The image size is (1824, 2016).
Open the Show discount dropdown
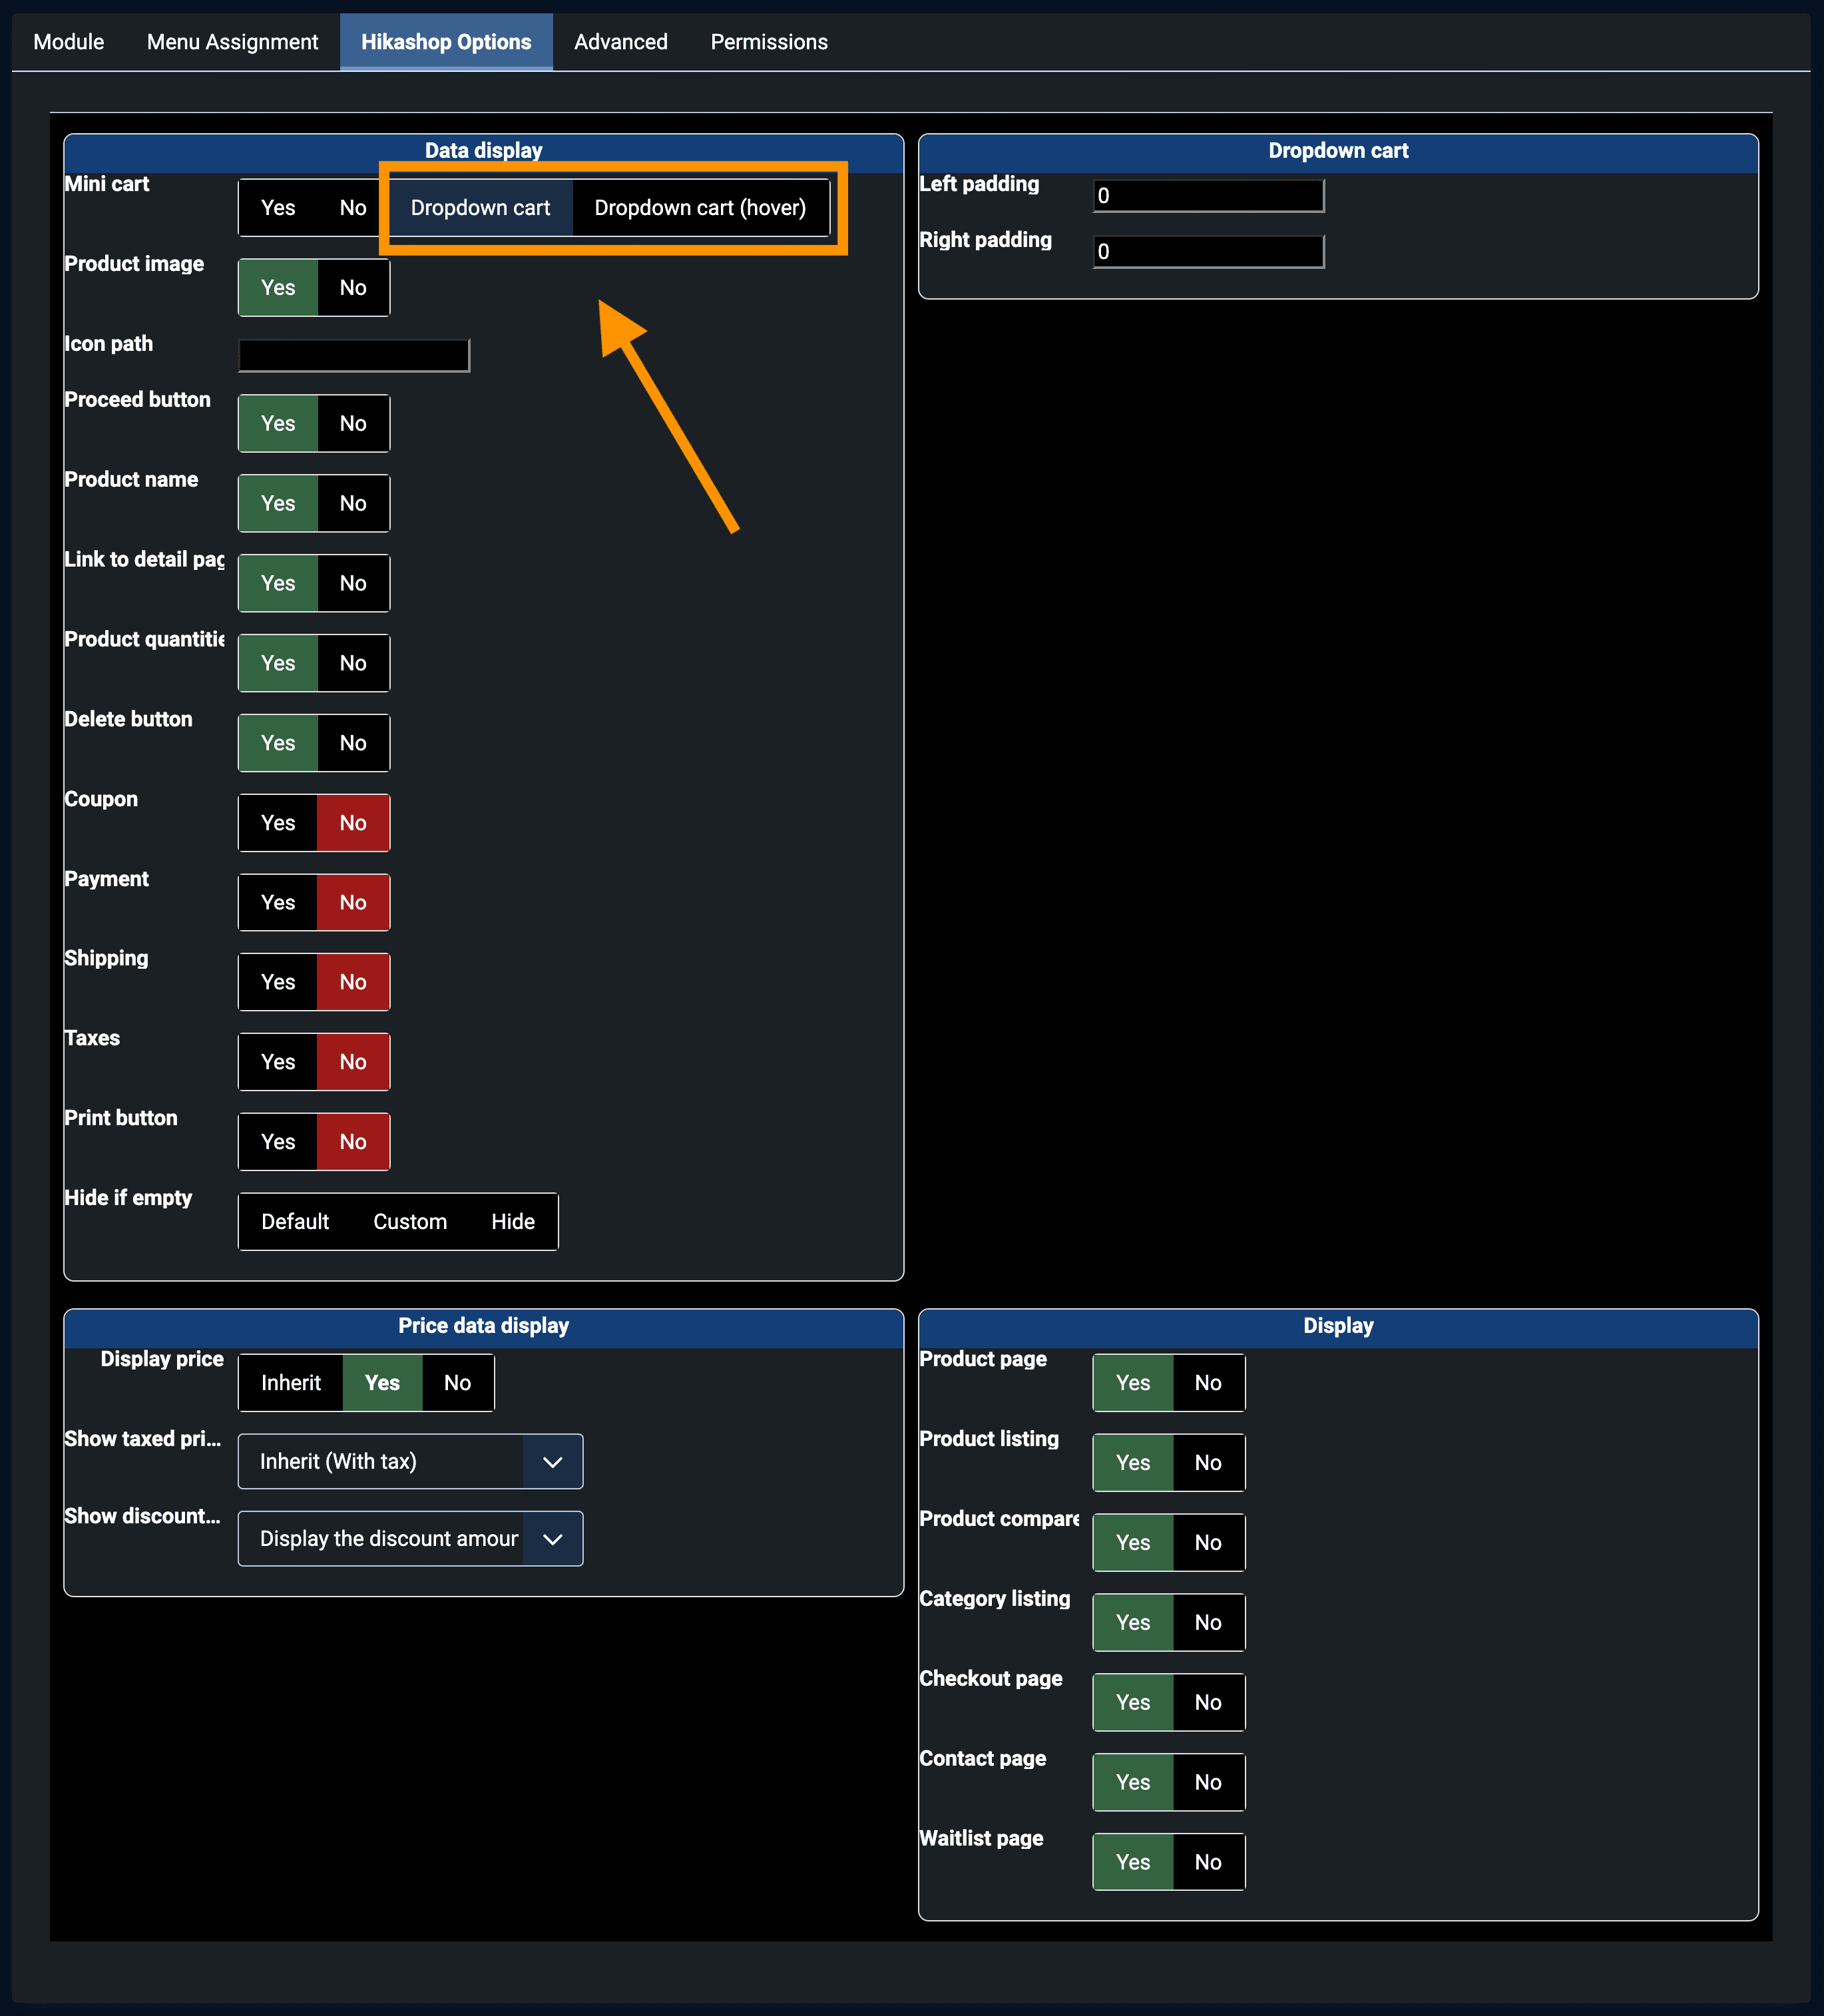[x=410, y=1539]
